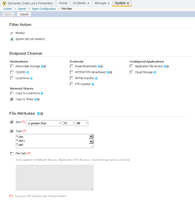Open the System menu
195x204 pixels.
pos(122,3)
